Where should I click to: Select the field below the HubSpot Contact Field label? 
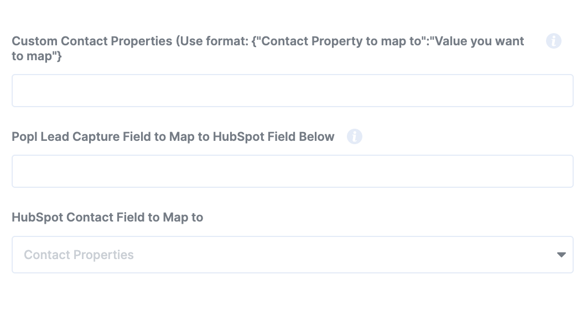pos(292,255)
